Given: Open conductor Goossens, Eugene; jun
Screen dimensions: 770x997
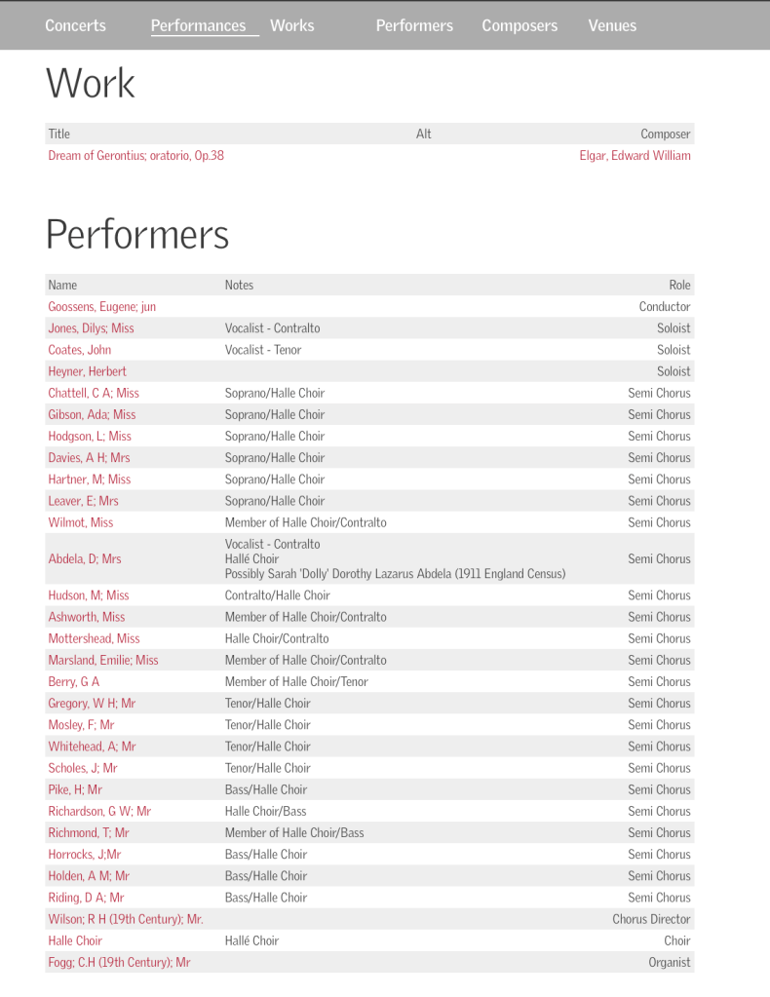Looking at the screenshot, I should (x=101, y=306).
